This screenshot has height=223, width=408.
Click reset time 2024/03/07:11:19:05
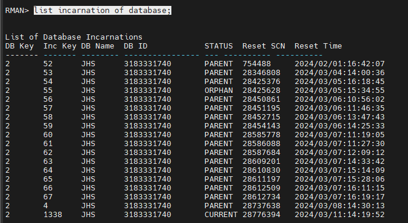(x=340, y=135)
